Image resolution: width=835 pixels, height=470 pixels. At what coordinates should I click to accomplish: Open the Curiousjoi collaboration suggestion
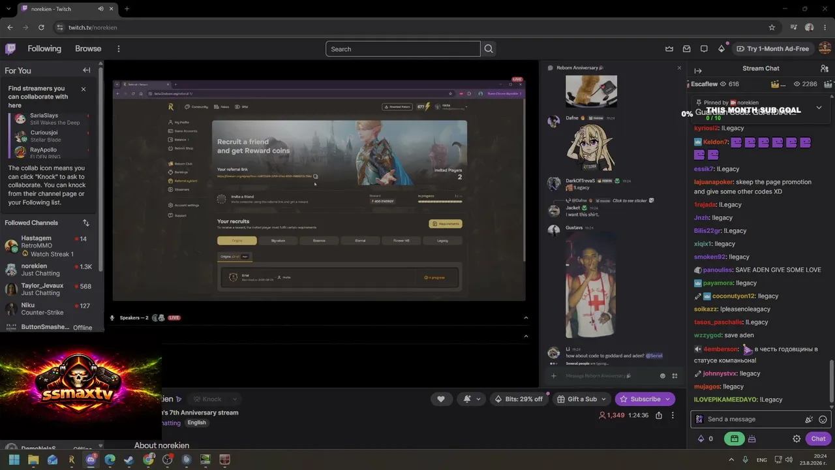click(x=50, y=136)
